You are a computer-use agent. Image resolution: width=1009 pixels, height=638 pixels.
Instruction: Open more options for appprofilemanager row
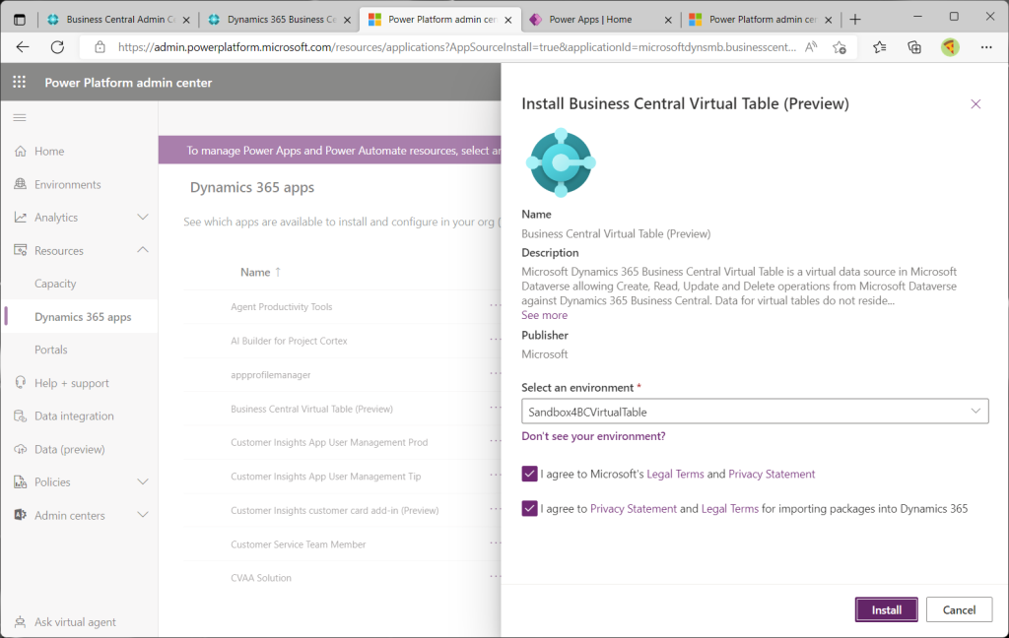coord(495,374)
